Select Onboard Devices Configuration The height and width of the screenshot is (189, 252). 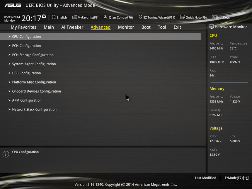click(36, 91)
